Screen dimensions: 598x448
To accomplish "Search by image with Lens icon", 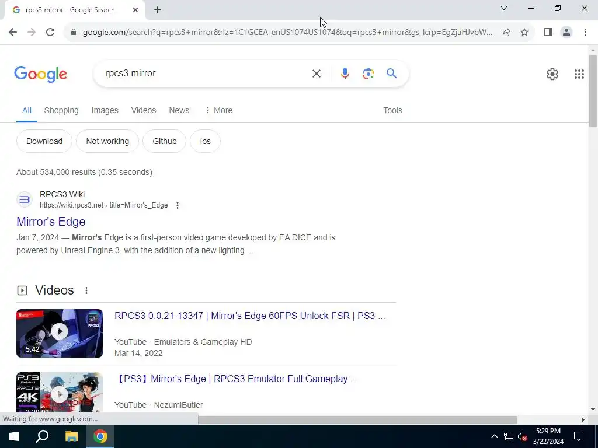I will tap(368, 73).
